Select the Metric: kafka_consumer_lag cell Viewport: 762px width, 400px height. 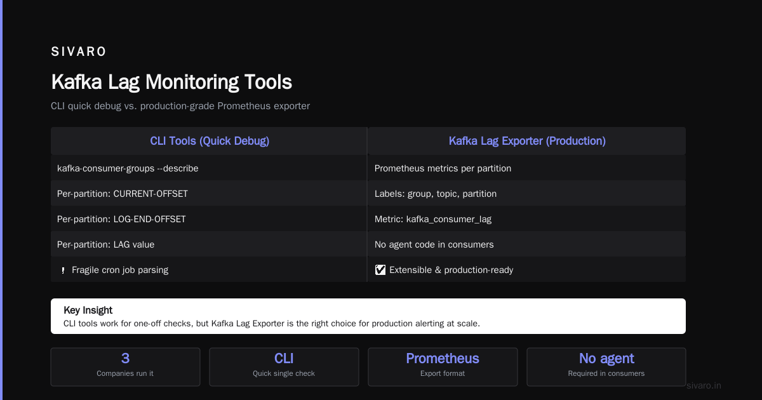pyautogui.click(x=527, y=219)
